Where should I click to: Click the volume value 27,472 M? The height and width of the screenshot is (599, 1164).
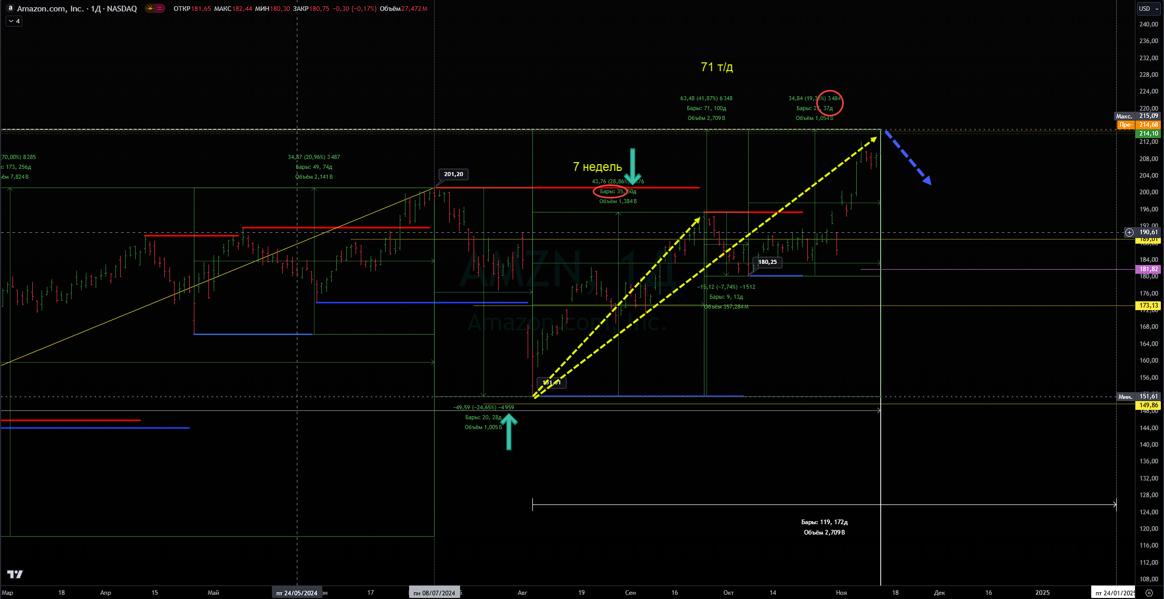[x=414, y=9]
